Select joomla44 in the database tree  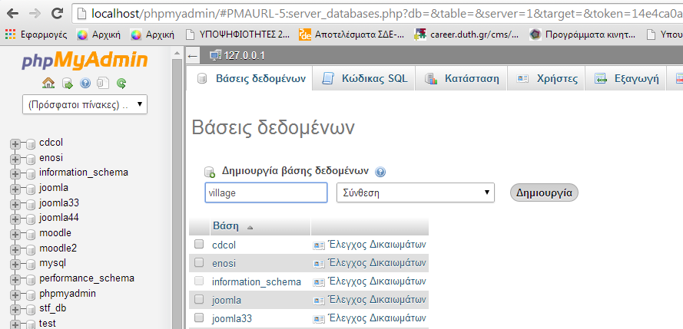pos(59,218)
